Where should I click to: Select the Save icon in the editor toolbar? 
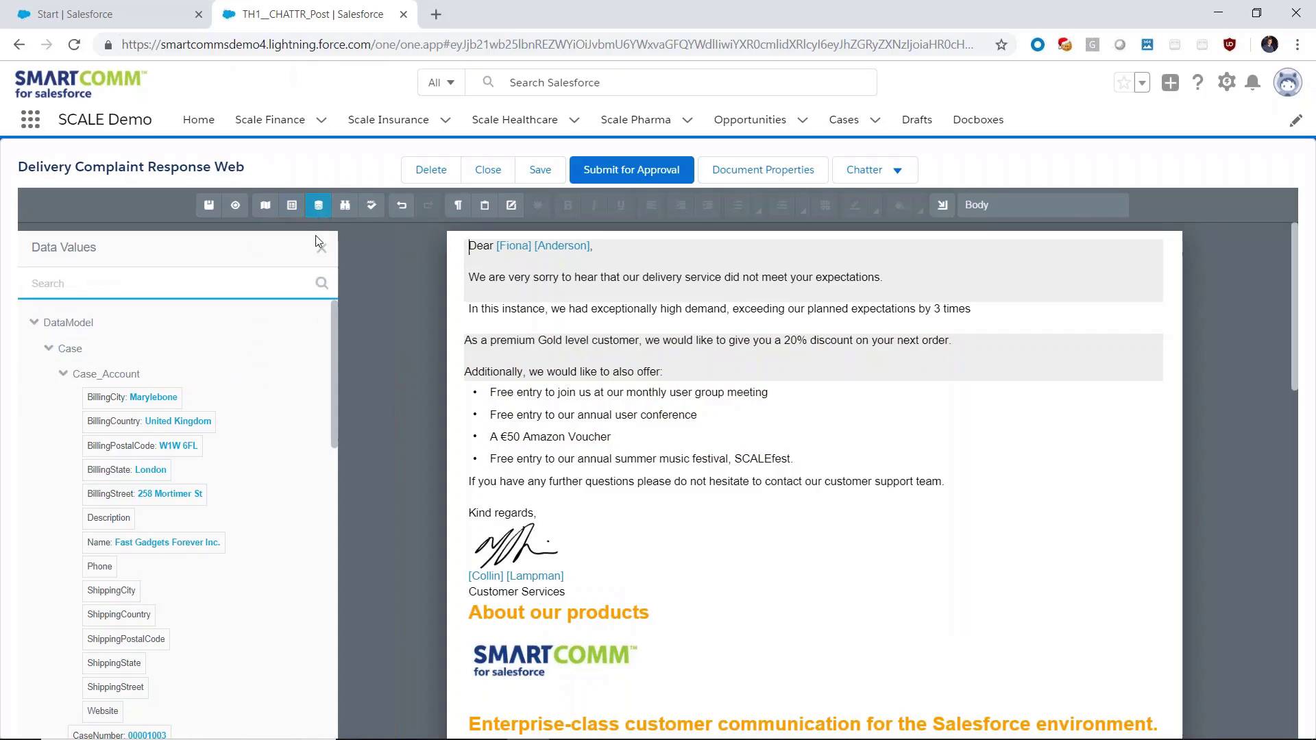(209, 204)
